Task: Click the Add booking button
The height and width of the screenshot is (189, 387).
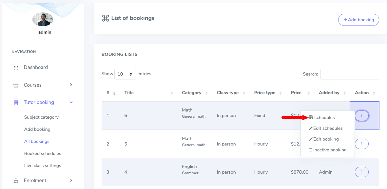Action: tap(358, 20)
